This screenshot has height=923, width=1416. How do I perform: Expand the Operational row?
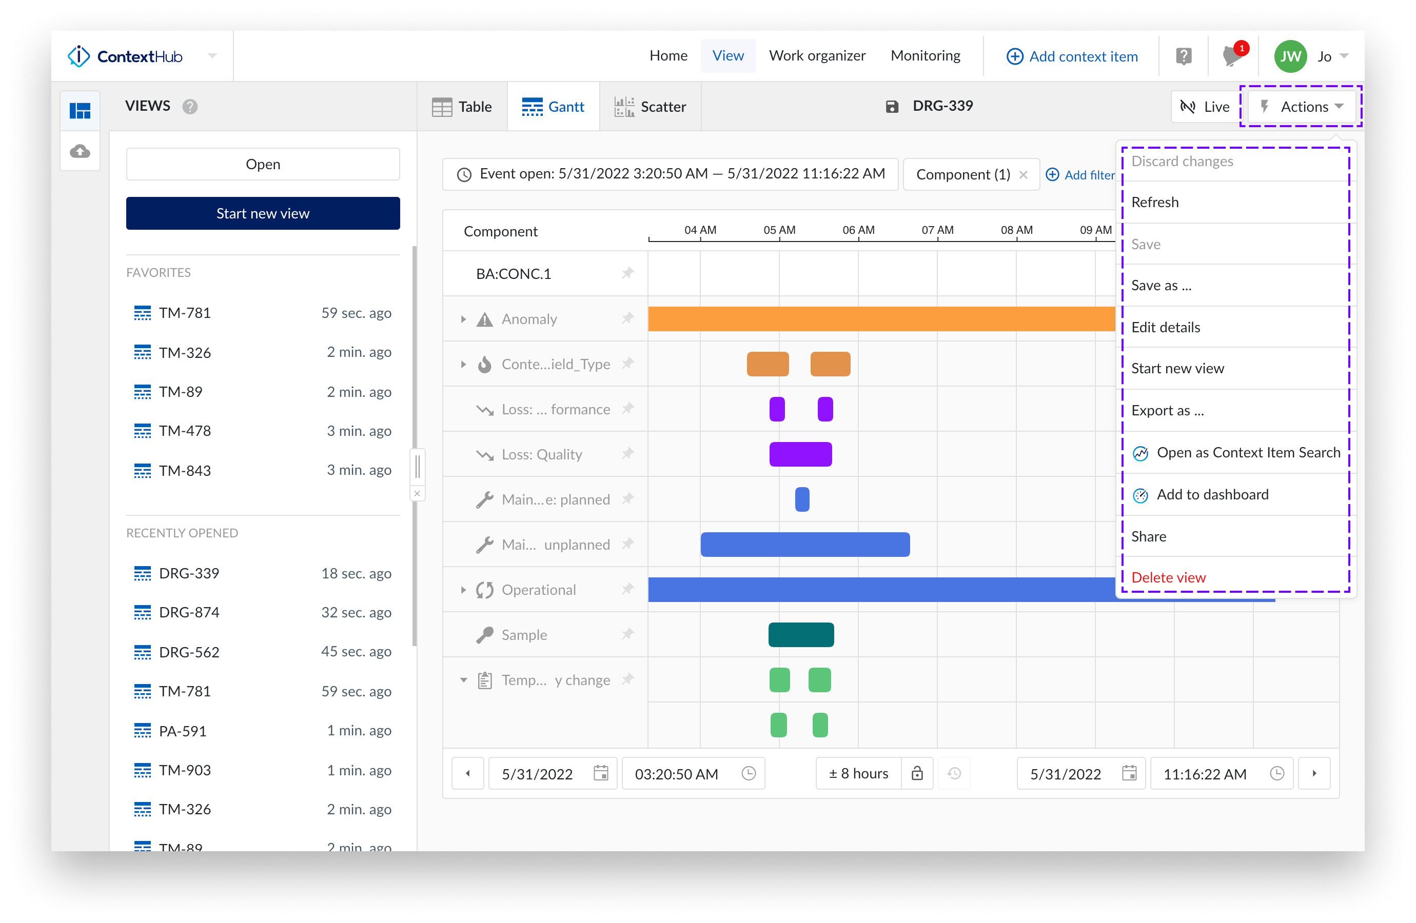point(463,589)
